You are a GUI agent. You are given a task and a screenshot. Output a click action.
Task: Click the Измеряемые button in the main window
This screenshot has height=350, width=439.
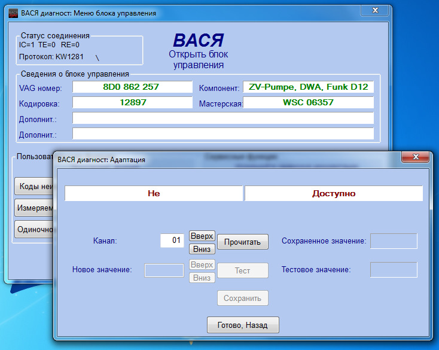pyautogui.click(x=34, y=208)
